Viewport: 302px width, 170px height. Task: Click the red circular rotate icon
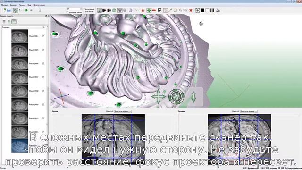point(143,10)
